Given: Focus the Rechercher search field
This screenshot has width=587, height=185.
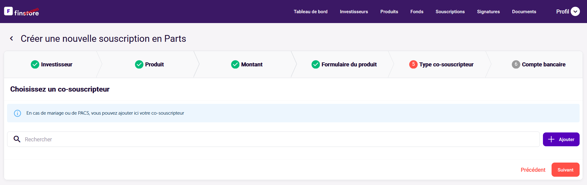Looking at the screenshot, I should (277, 139).
